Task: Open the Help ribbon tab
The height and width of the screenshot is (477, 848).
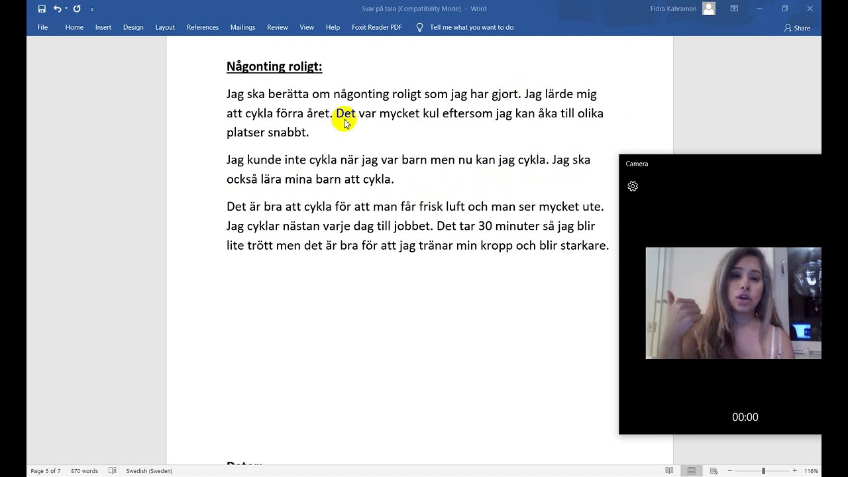Action: tap(333, 27)
